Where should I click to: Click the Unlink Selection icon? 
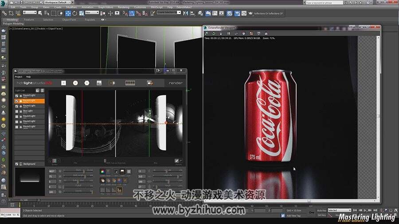point(11,13)
